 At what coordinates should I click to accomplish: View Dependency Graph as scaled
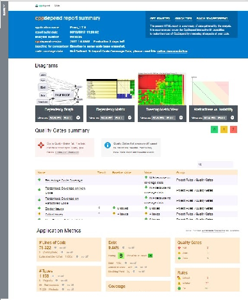point(55,118)
